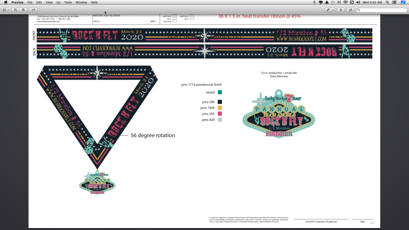This screenshot has width=409, height=230.
Task: Open the Time Machine menu icon
Action: point(333,2)
